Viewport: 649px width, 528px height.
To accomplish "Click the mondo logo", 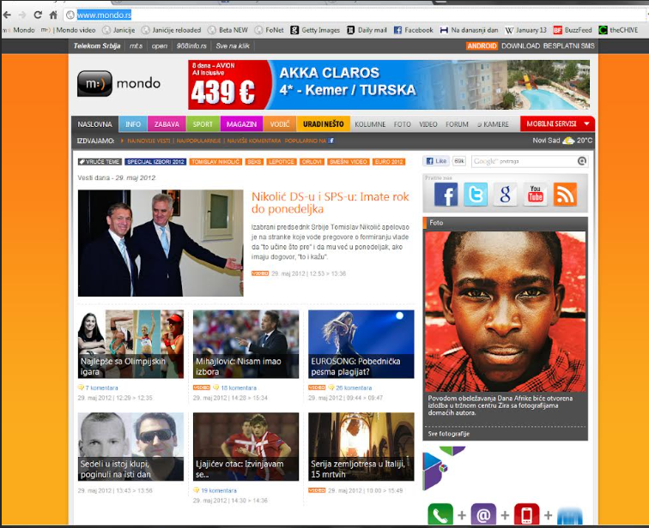I will (x=118, y=83).
